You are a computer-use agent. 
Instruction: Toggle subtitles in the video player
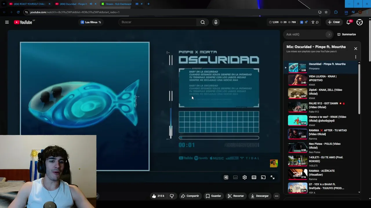tap(235, 177)
